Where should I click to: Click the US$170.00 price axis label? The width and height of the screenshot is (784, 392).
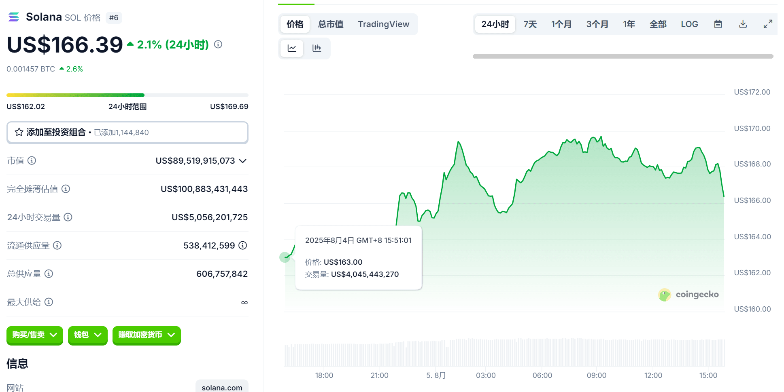coord(752,129)
